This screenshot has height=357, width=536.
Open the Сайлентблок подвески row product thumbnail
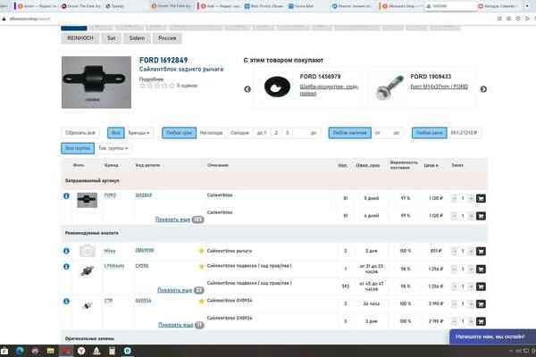coord(88,270)
